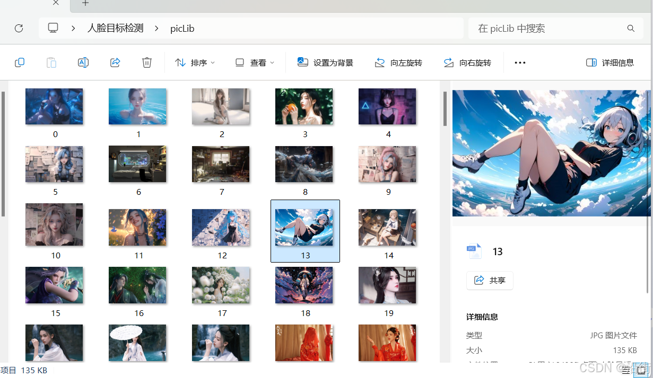
Task: Open the 查看 view dropdown
Action: point(255,62)
